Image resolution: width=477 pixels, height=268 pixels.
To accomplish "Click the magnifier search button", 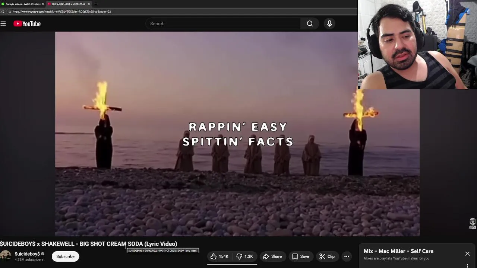I will pyautogui.click(x=310, y=23).
